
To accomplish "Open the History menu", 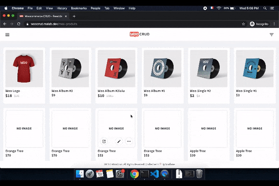I will pyautogui.click(x=62, y=8).
